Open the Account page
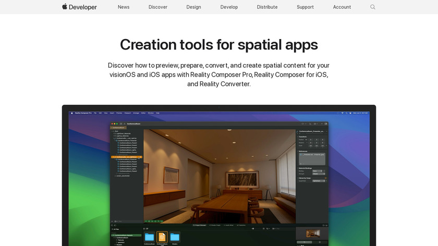The width and height of the screenshot is (438, 246). point(342,7)
